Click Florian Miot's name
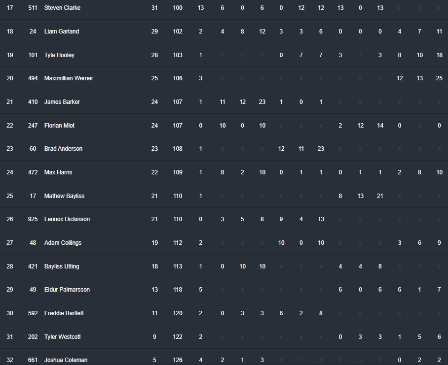Viewport: 448px width, 365px height. tap(59, 126)
